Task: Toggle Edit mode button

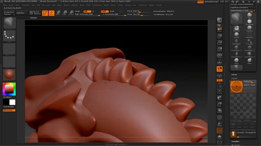Action: (45, 13)
